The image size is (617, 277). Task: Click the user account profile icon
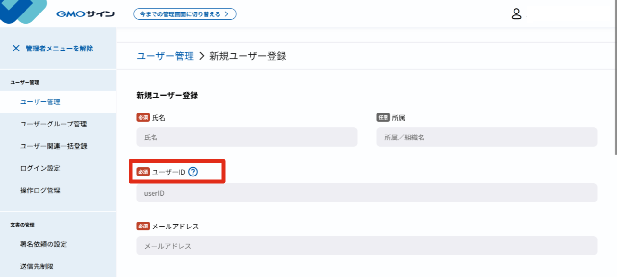pos(516,14)
